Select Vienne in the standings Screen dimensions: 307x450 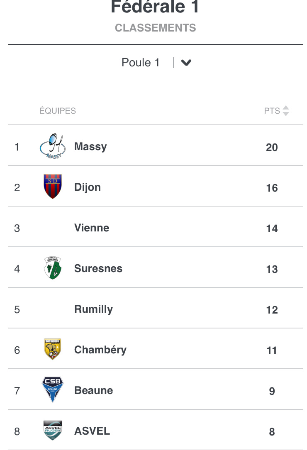click(92, 228)
